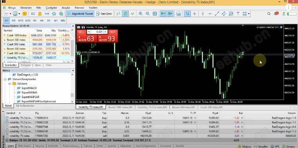Open the VPS cloud icon in toolbar
The width and height of the screenshot is (298, 148).
coord(54,14)
